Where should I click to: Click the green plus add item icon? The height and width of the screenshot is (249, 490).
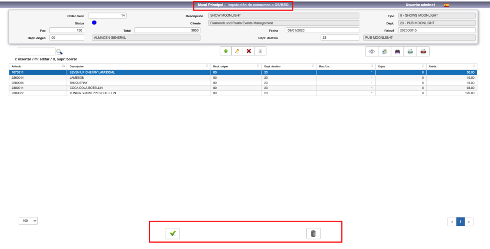point(226,51)
